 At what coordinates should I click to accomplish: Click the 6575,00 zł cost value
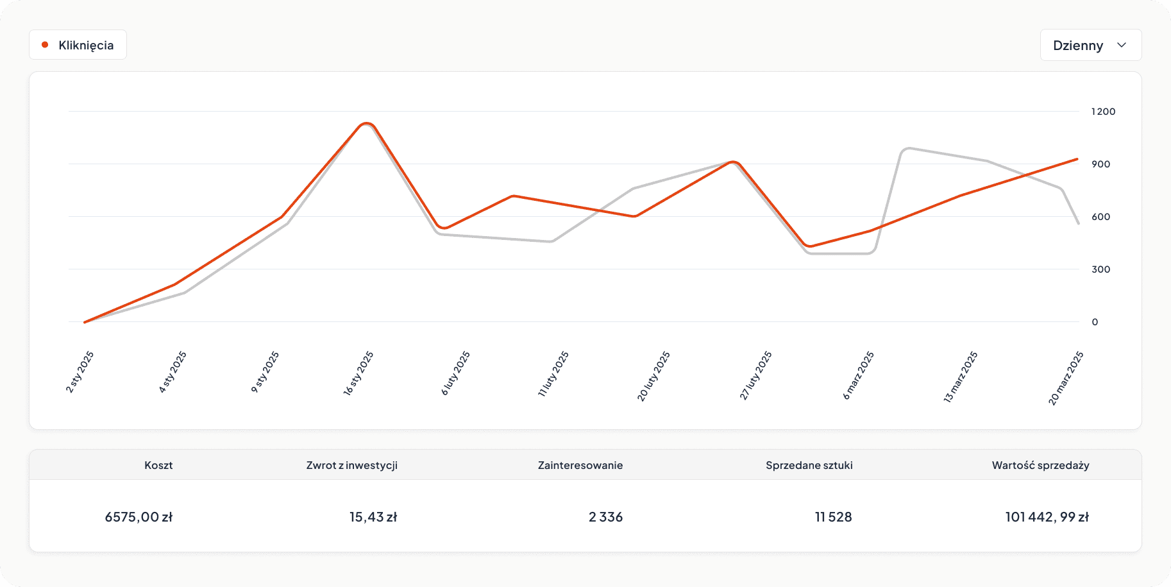point(139,517)
